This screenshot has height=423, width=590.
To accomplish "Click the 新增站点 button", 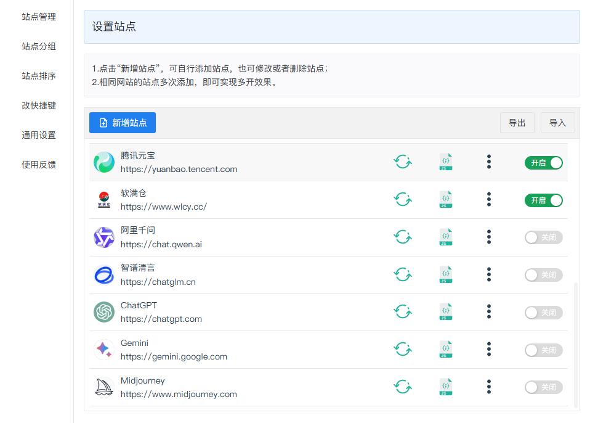I will pos(122,123).
